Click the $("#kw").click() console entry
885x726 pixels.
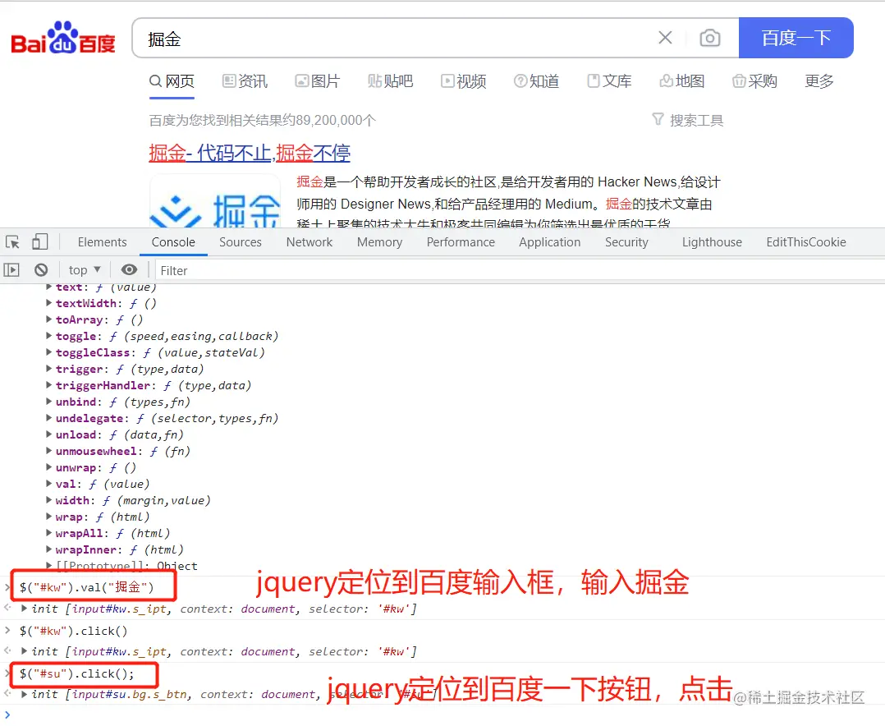pos(73,631)
